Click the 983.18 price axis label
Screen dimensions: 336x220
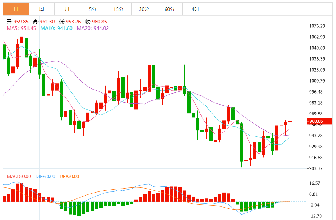tap(316, 103)
